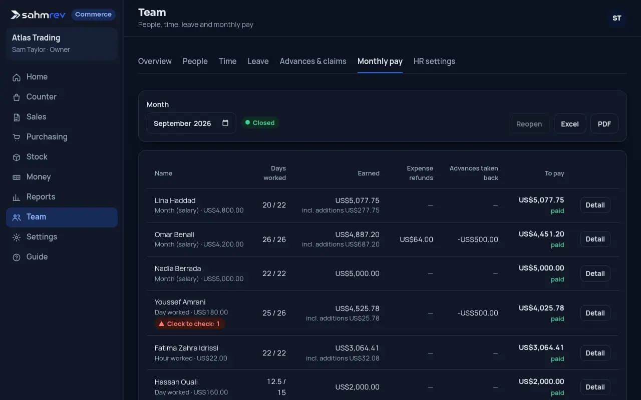Open the Atlas Trading account card
This screenshot has width=641, height=400.
tap(62, 43)
